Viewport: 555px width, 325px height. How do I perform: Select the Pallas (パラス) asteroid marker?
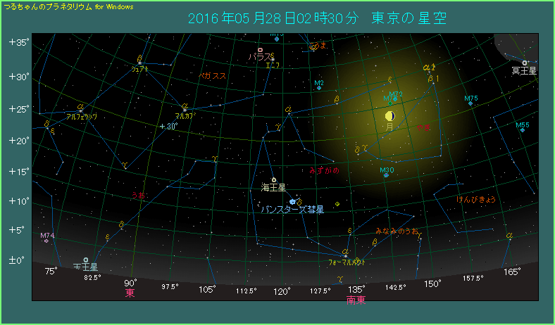pos(261,51)
